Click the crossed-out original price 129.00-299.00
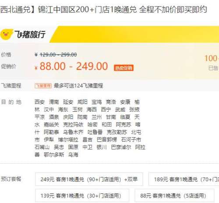 coord(58,55)
